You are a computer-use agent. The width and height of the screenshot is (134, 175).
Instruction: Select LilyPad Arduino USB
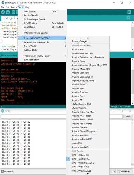[88, 104]
